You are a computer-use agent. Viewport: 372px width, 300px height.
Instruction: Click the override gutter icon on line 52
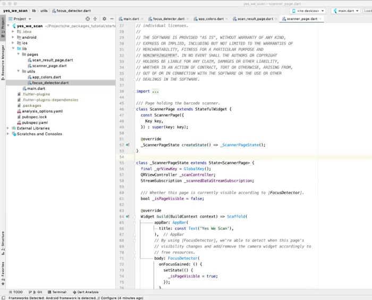point(128,145)
